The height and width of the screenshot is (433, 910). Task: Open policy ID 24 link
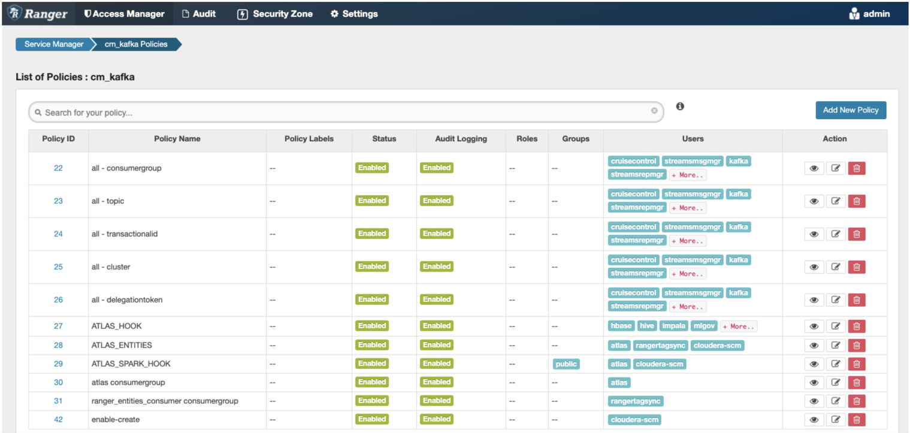[x=58, y=234]
